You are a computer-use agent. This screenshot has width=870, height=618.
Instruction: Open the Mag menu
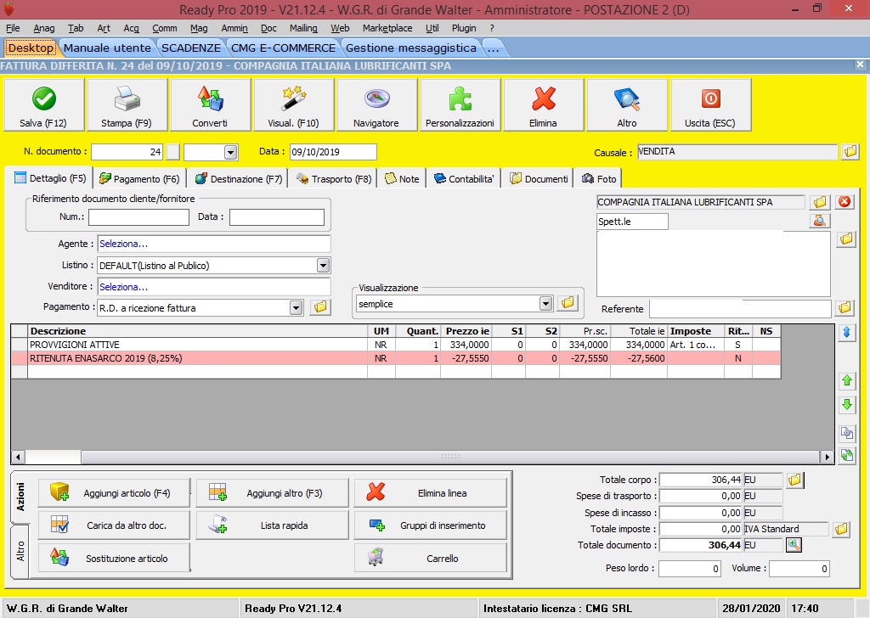[199, 28]
